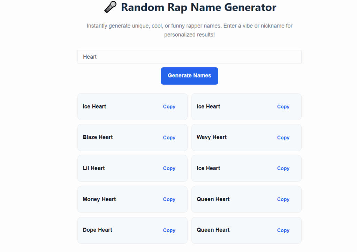357x252 pixels.
Task: Click the input field containing 'Heart'
Action: [189, 57]
